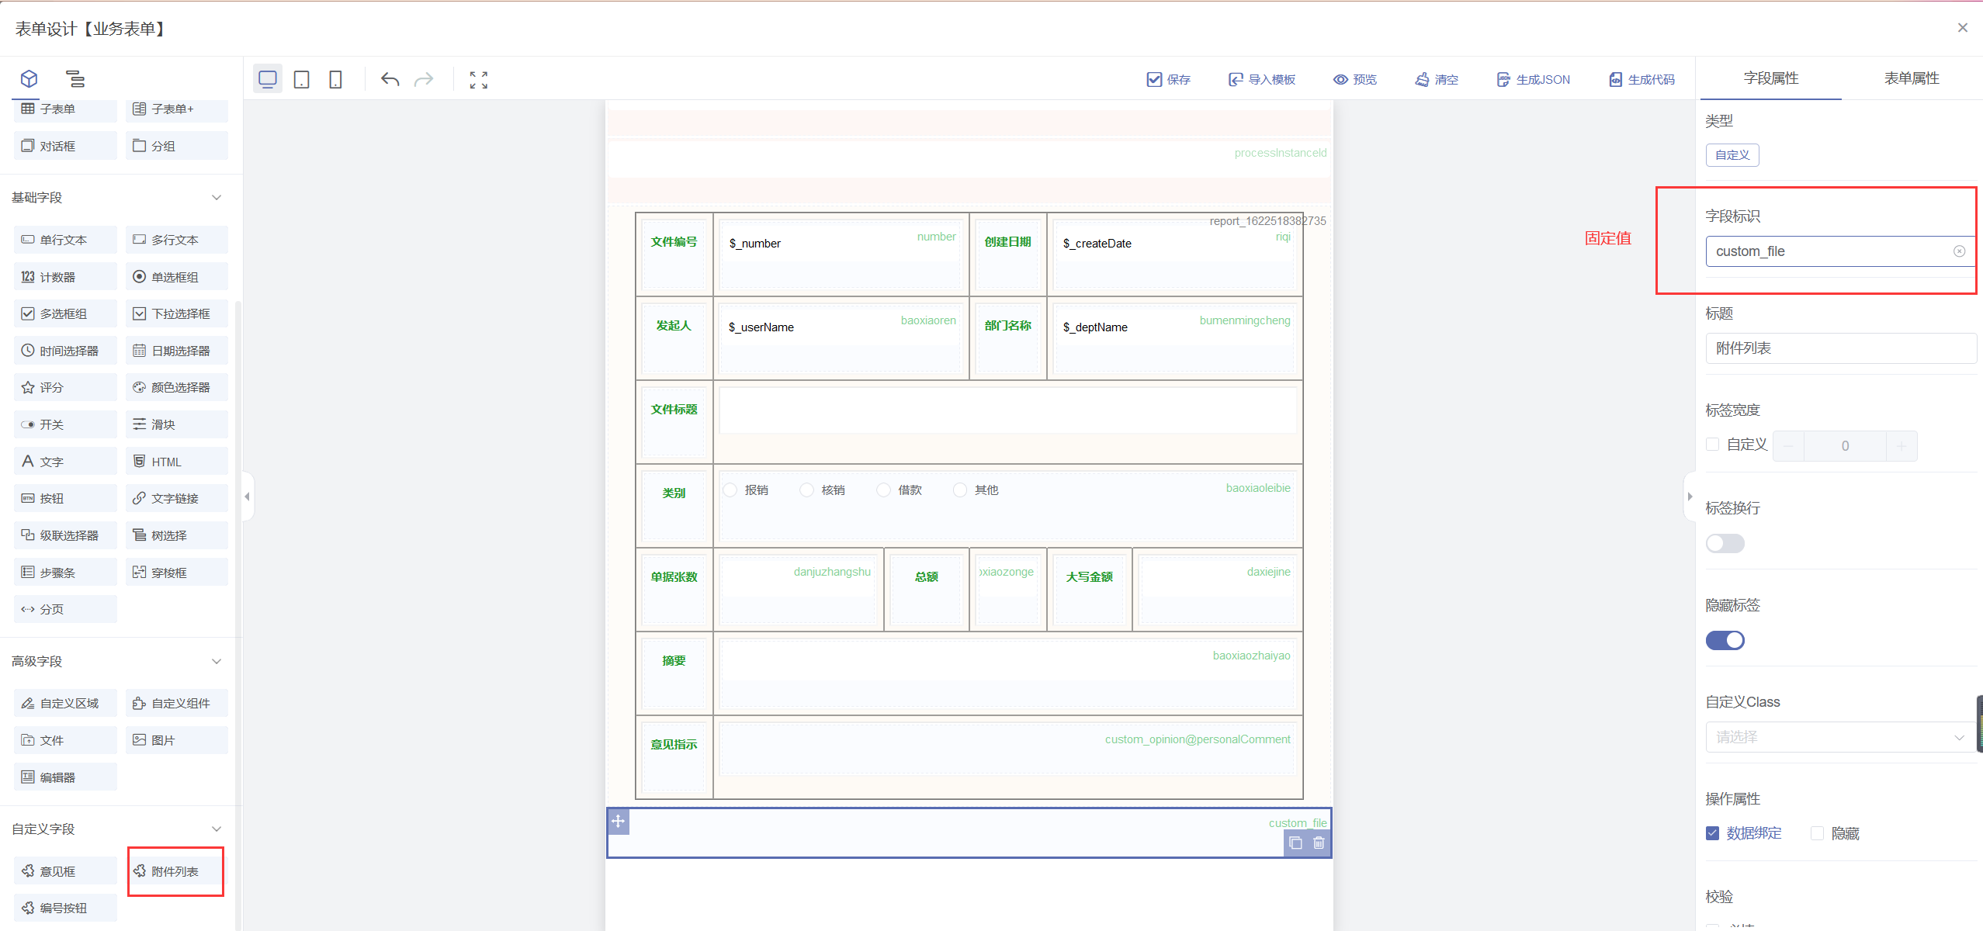Collapse the 高级字段 section
1983x931 pixels.
click(x=217, y=662)
